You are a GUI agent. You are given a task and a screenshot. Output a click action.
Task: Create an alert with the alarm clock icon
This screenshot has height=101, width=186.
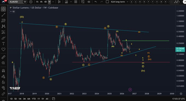pos(83,2)
